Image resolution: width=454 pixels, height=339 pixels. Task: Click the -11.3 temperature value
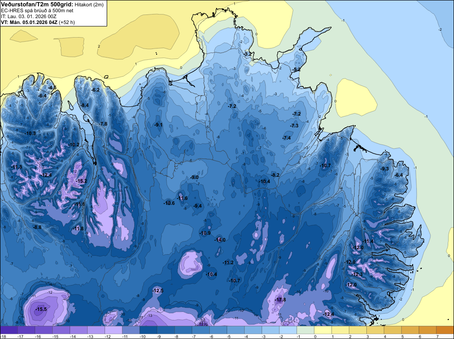[x=16, y=167]
